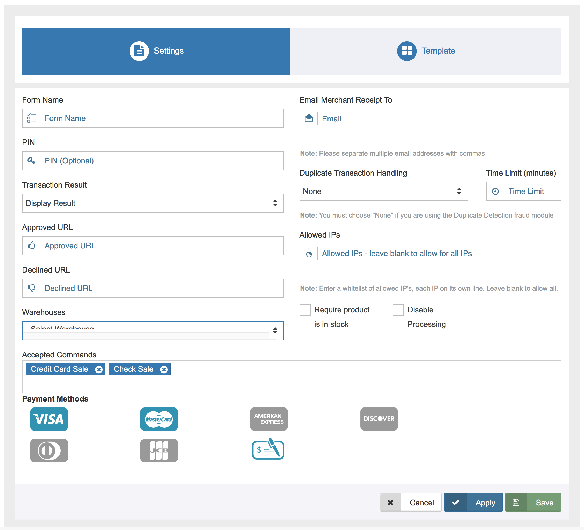Select the Visa payment method icon

pos(49,419)
